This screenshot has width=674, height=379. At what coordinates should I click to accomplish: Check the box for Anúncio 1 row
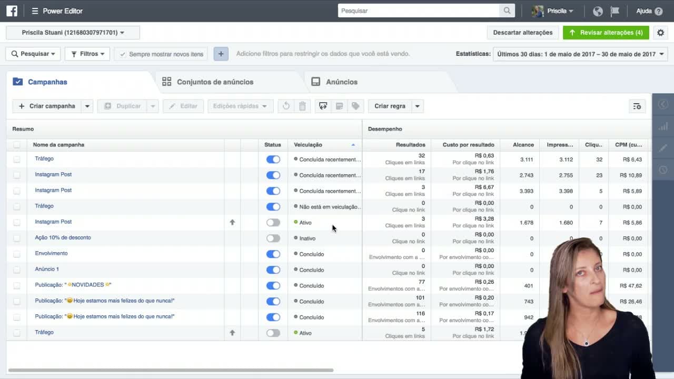[x=17, y=270]
